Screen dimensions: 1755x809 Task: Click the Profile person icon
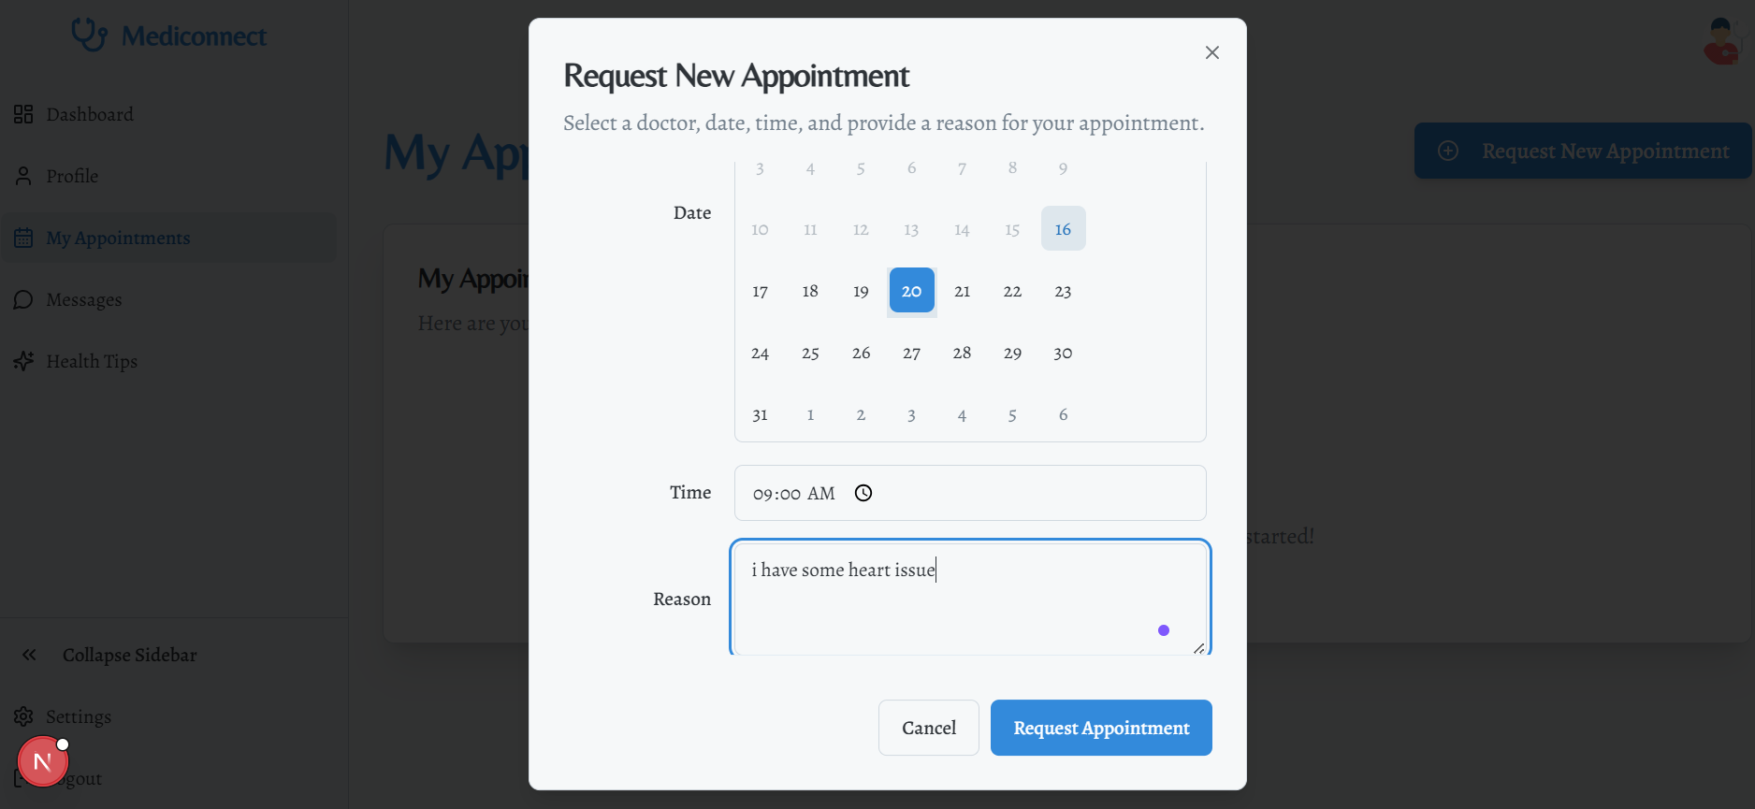click(x=23, y=176)
